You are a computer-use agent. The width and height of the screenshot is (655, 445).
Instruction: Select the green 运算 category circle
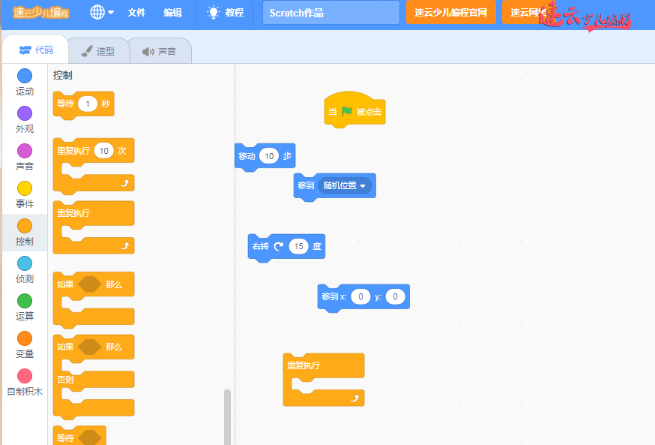point(25,301)
